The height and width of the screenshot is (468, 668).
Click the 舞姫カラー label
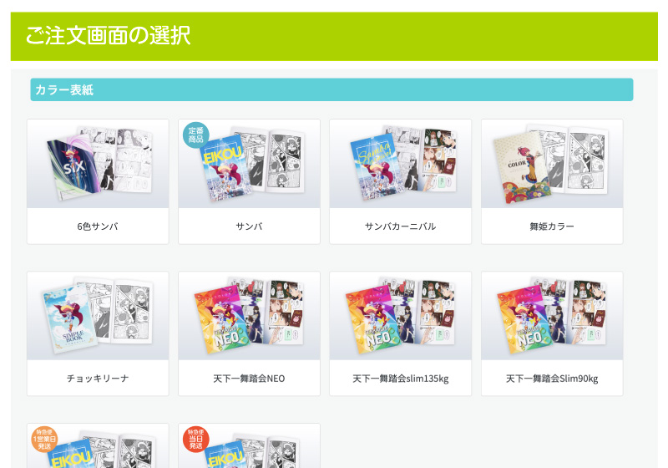coord(552,226)
